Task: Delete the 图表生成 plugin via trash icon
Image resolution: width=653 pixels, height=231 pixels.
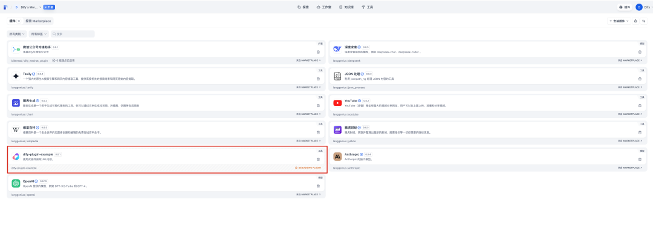Action: tap(318, 105)
